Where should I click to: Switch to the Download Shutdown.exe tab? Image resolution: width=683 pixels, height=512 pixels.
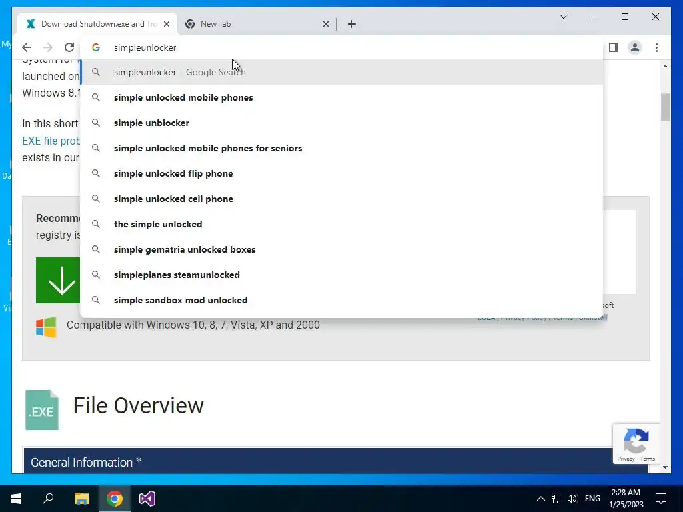pyautogui.click(x=97, y=24)
